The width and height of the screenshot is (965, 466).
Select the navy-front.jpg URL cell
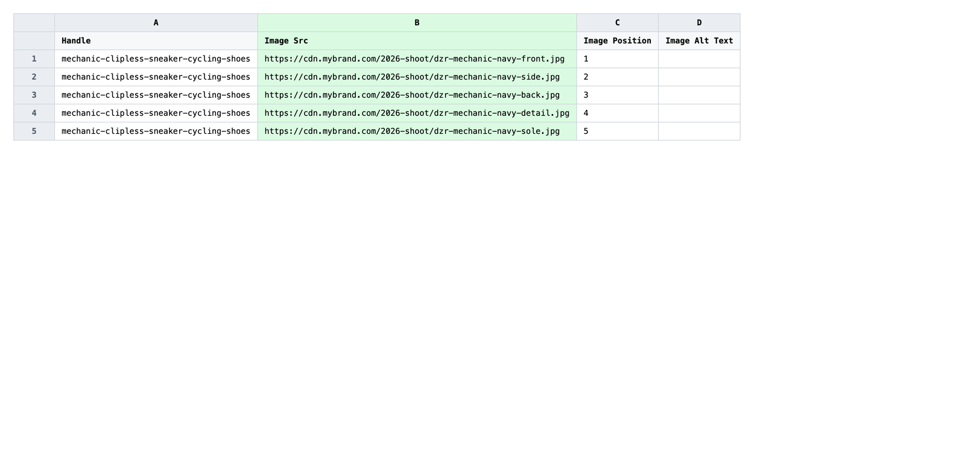pyautogui.click(x=417, y=59)
